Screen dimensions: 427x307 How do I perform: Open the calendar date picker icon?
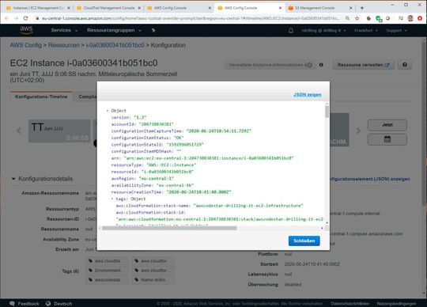(387, 139)
